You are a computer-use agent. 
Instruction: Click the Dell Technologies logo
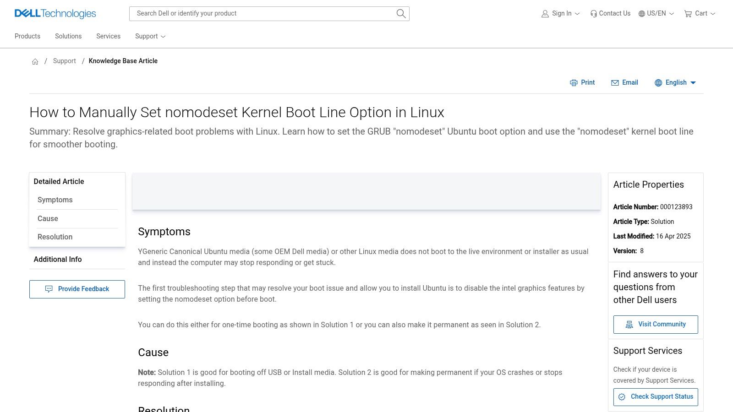(x=55, y=14)
